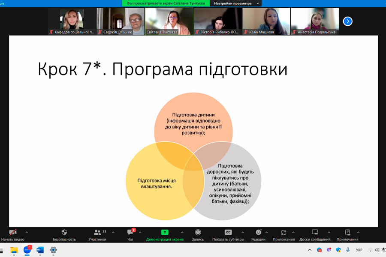Click the muted mic icon on Юлія Мацнєва
This screenshot has height=257, width=386.
click(246, 32)
